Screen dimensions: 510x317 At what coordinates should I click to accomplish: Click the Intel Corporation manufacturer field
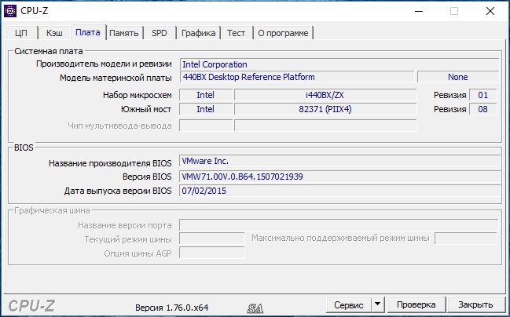point(338,64)
